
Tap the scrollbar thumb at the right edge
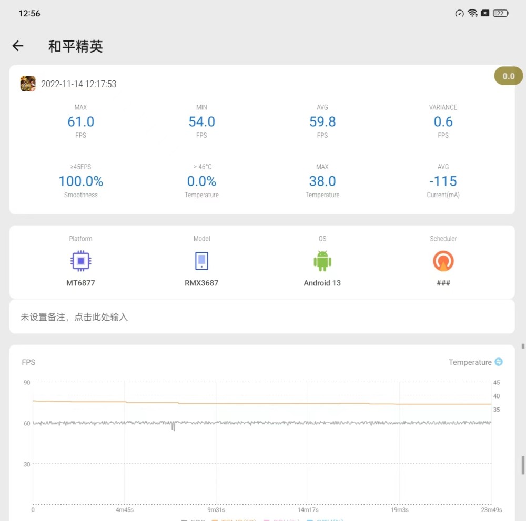[x=523, y=465]
